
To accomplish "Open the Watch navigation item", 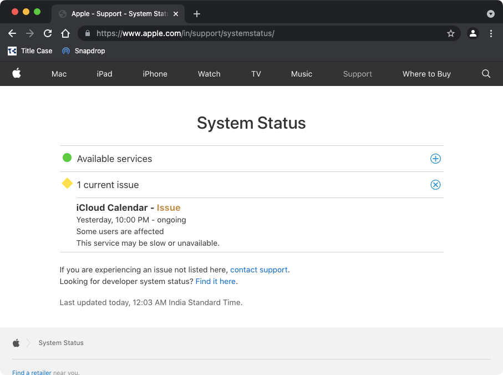I will (209, 74).
